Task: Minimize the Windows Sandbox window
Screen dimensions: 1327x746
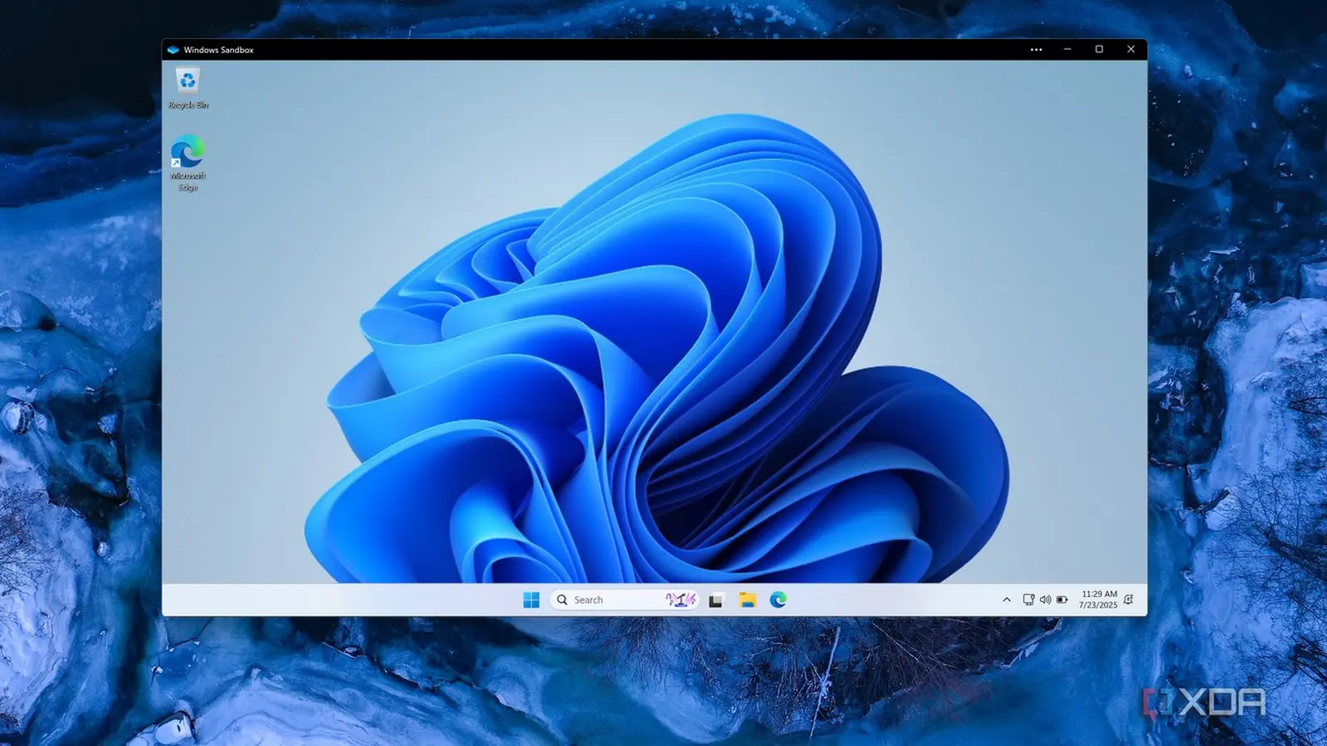Action: click(x=1067, y=50)
